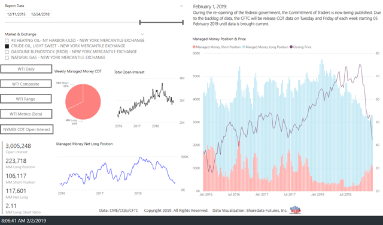The width and height of the screenshot is (383, 225).
Task: Expand the Report Date slicer chevron
Action: (181, 6)
